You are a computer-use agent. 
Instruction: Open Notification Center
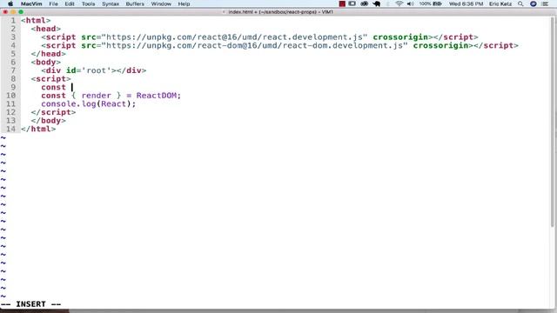(x=546, y=3)
